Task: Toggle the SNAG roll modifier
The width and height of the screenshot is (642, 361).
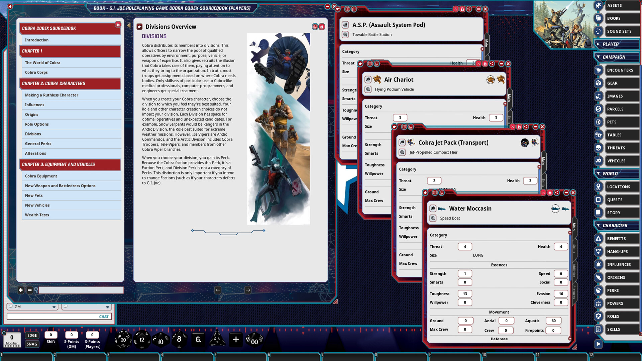Action: pos(32,344)
